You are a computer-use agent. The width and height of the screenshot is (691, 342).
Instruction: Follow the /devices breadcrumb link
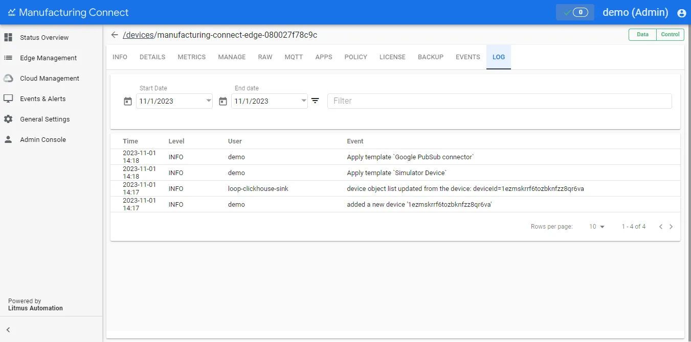pos(138,35)
